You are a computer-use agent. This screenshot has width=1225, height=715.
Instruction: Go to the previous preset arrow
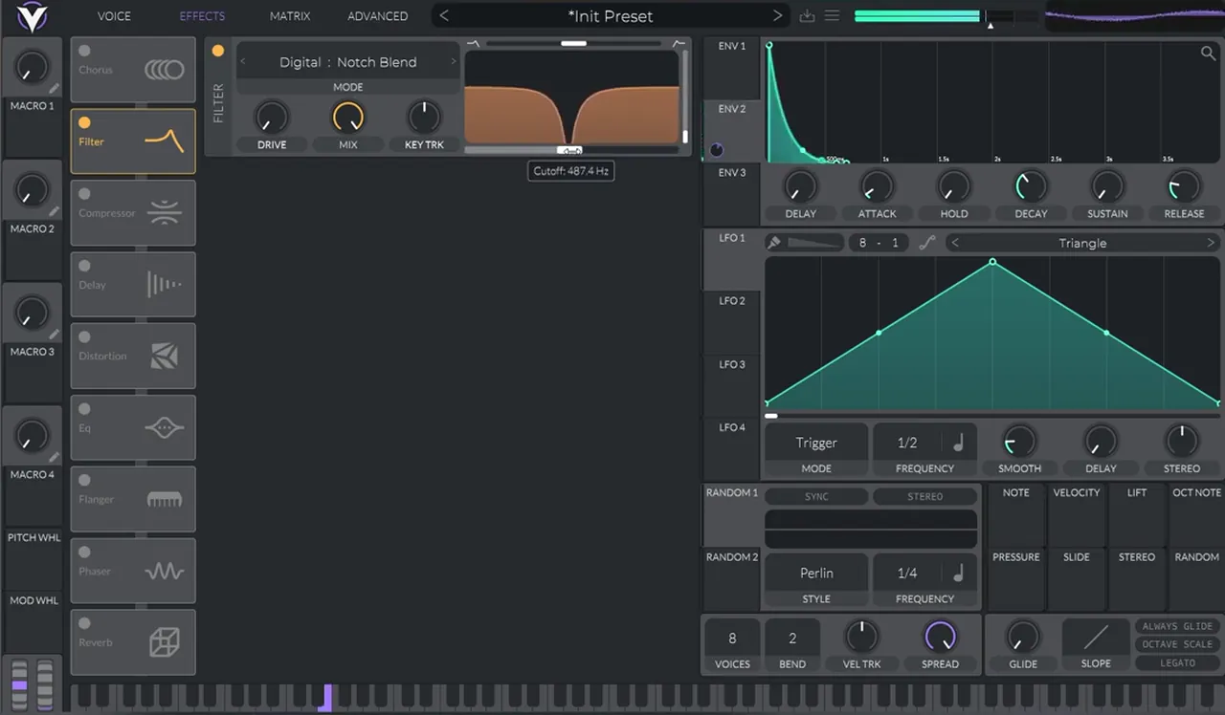[444, 16]
